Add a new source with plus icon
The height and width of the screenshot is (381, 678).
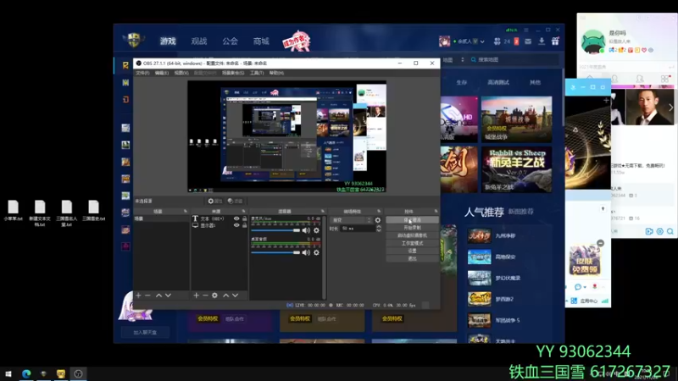tap(196, 295)
